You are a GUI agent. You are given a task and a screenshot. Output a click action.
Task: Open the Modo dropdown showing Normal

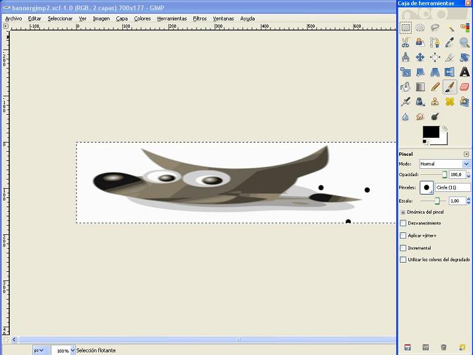tap(445, 164)
